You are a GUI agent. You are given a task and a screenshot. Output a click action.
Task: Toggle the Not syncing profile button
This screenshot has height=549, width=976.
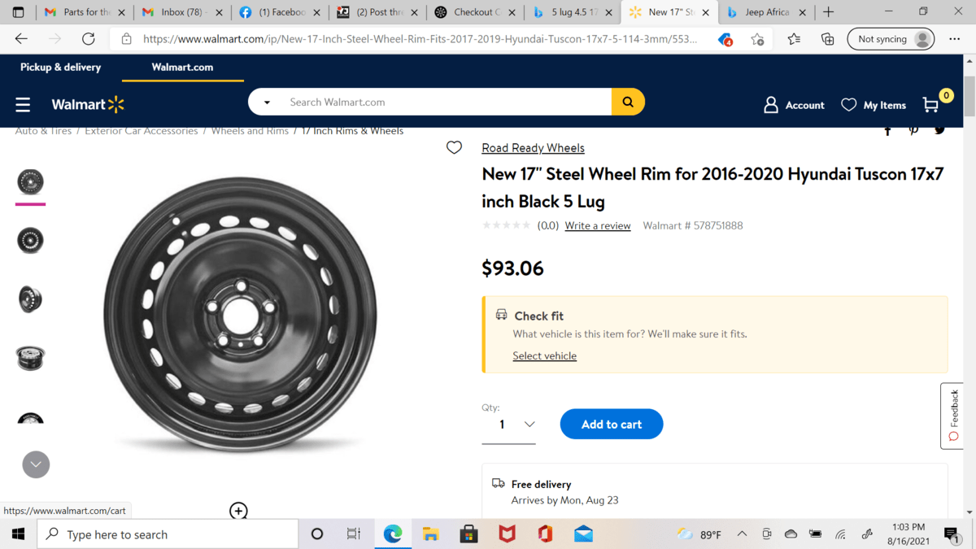(x=891, y=39)
